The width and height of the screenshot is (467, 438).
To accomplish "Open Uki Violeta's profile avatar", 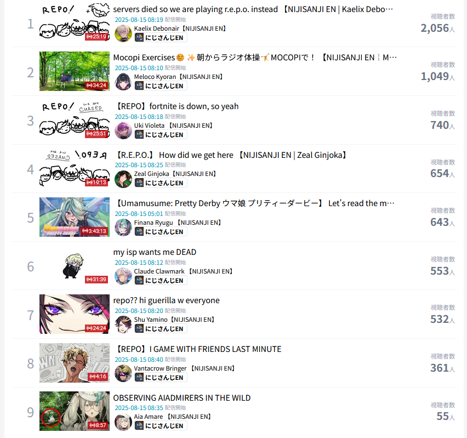I will [x=123, y=130].
